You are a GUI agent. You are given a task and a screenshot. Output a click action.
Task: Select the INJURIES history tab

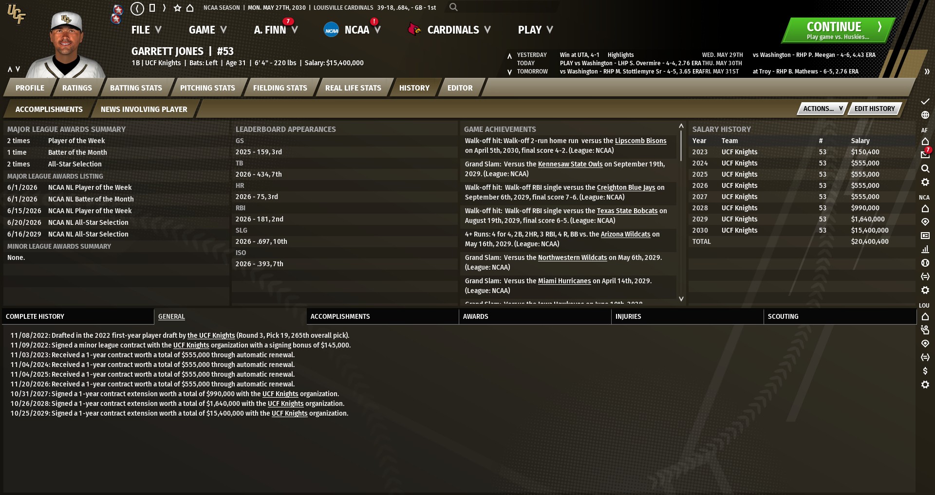click(687, 316)
